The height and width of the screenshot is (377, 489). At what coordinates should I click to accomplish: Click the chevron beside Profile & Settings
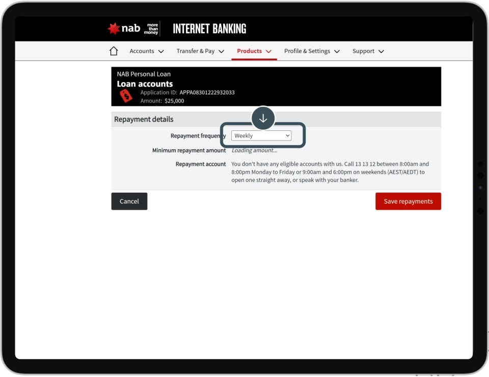[337, 51]
